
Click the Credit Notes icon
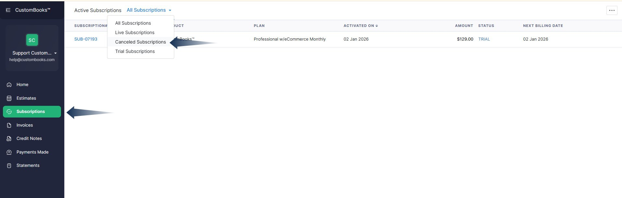(x=9, y=139)
